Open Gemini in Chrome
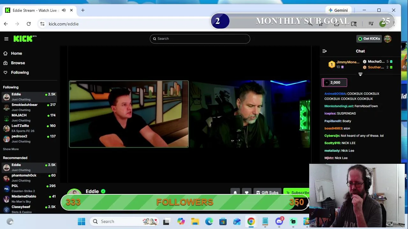The width and height of the screenshot is (408, 229). tap(338, 10)
